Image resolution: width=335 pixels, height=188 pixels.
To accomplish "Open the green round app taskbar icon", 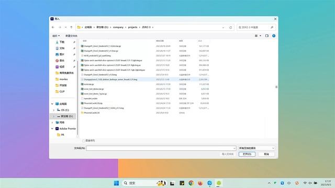I will click(219, 183).
